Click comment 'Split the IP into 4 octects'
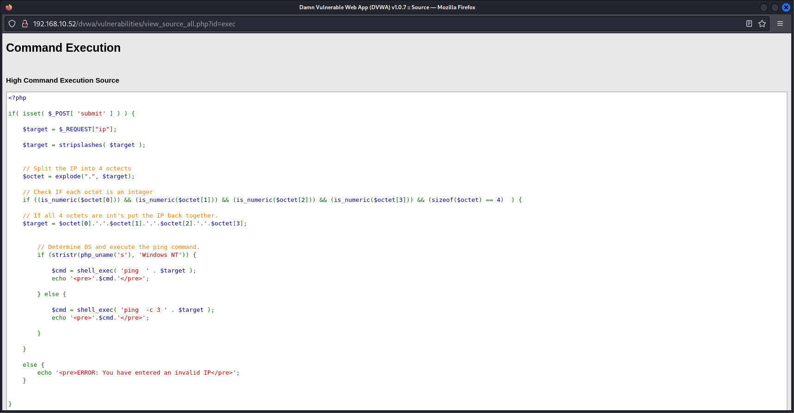The width and height of the screenshot is (794, 413). (77, 169)
